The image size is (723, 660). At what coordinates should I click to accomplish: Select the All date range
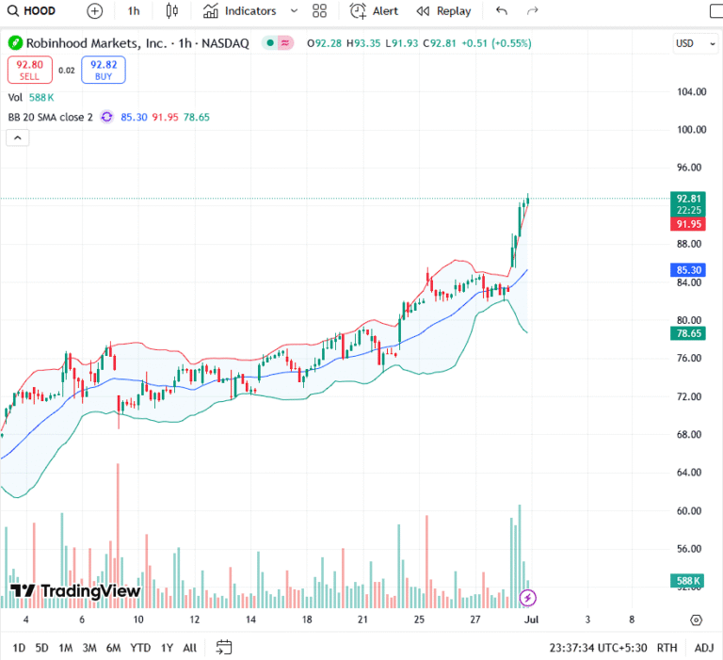click(190, 648)
